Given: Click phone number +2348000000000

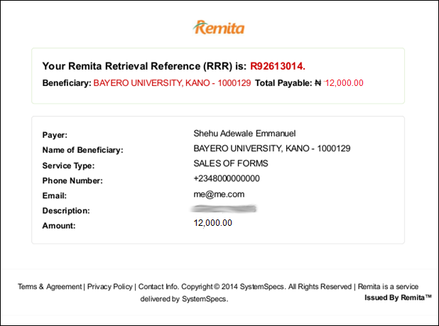Looking at the screenshot, I should pos(227,178).
